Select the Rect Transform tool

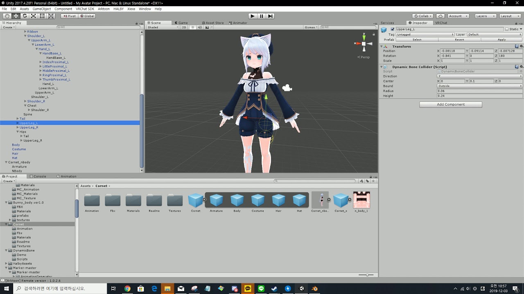point(42,16)
